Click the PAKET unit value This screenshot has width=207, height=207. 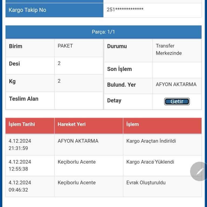tap(65, 46)
